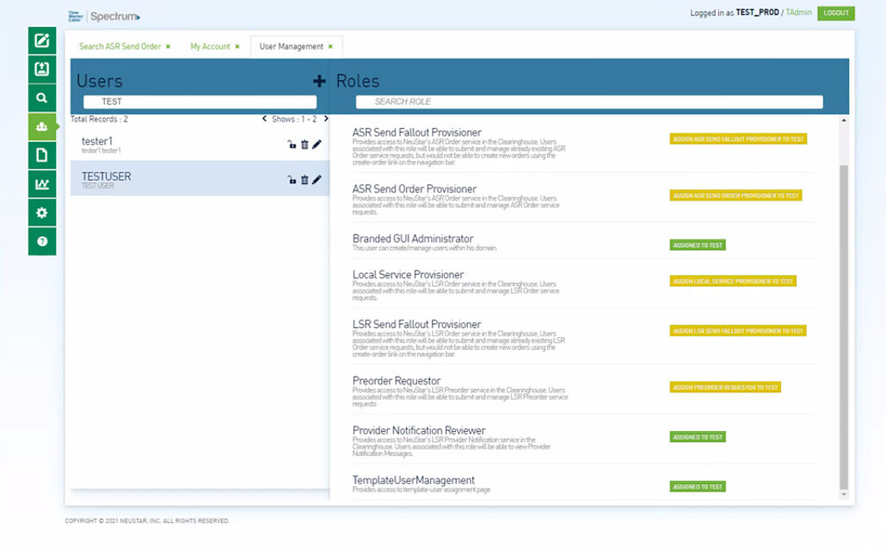Close the User Management tab
886x548 pixels.
(x=331, y=46)
